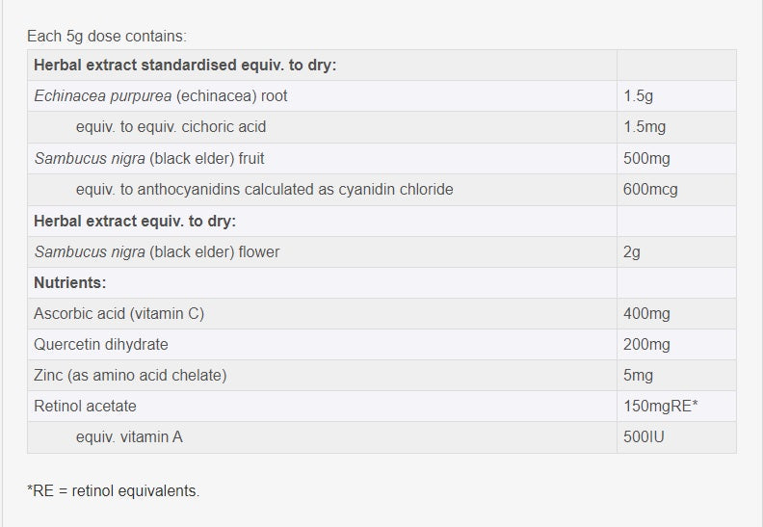Click the Echinacea purpurea root row

(x=160, y=96)
